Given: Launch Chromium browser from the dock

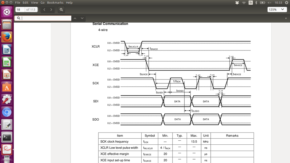Looking at the screenshot, I should 7,112.
